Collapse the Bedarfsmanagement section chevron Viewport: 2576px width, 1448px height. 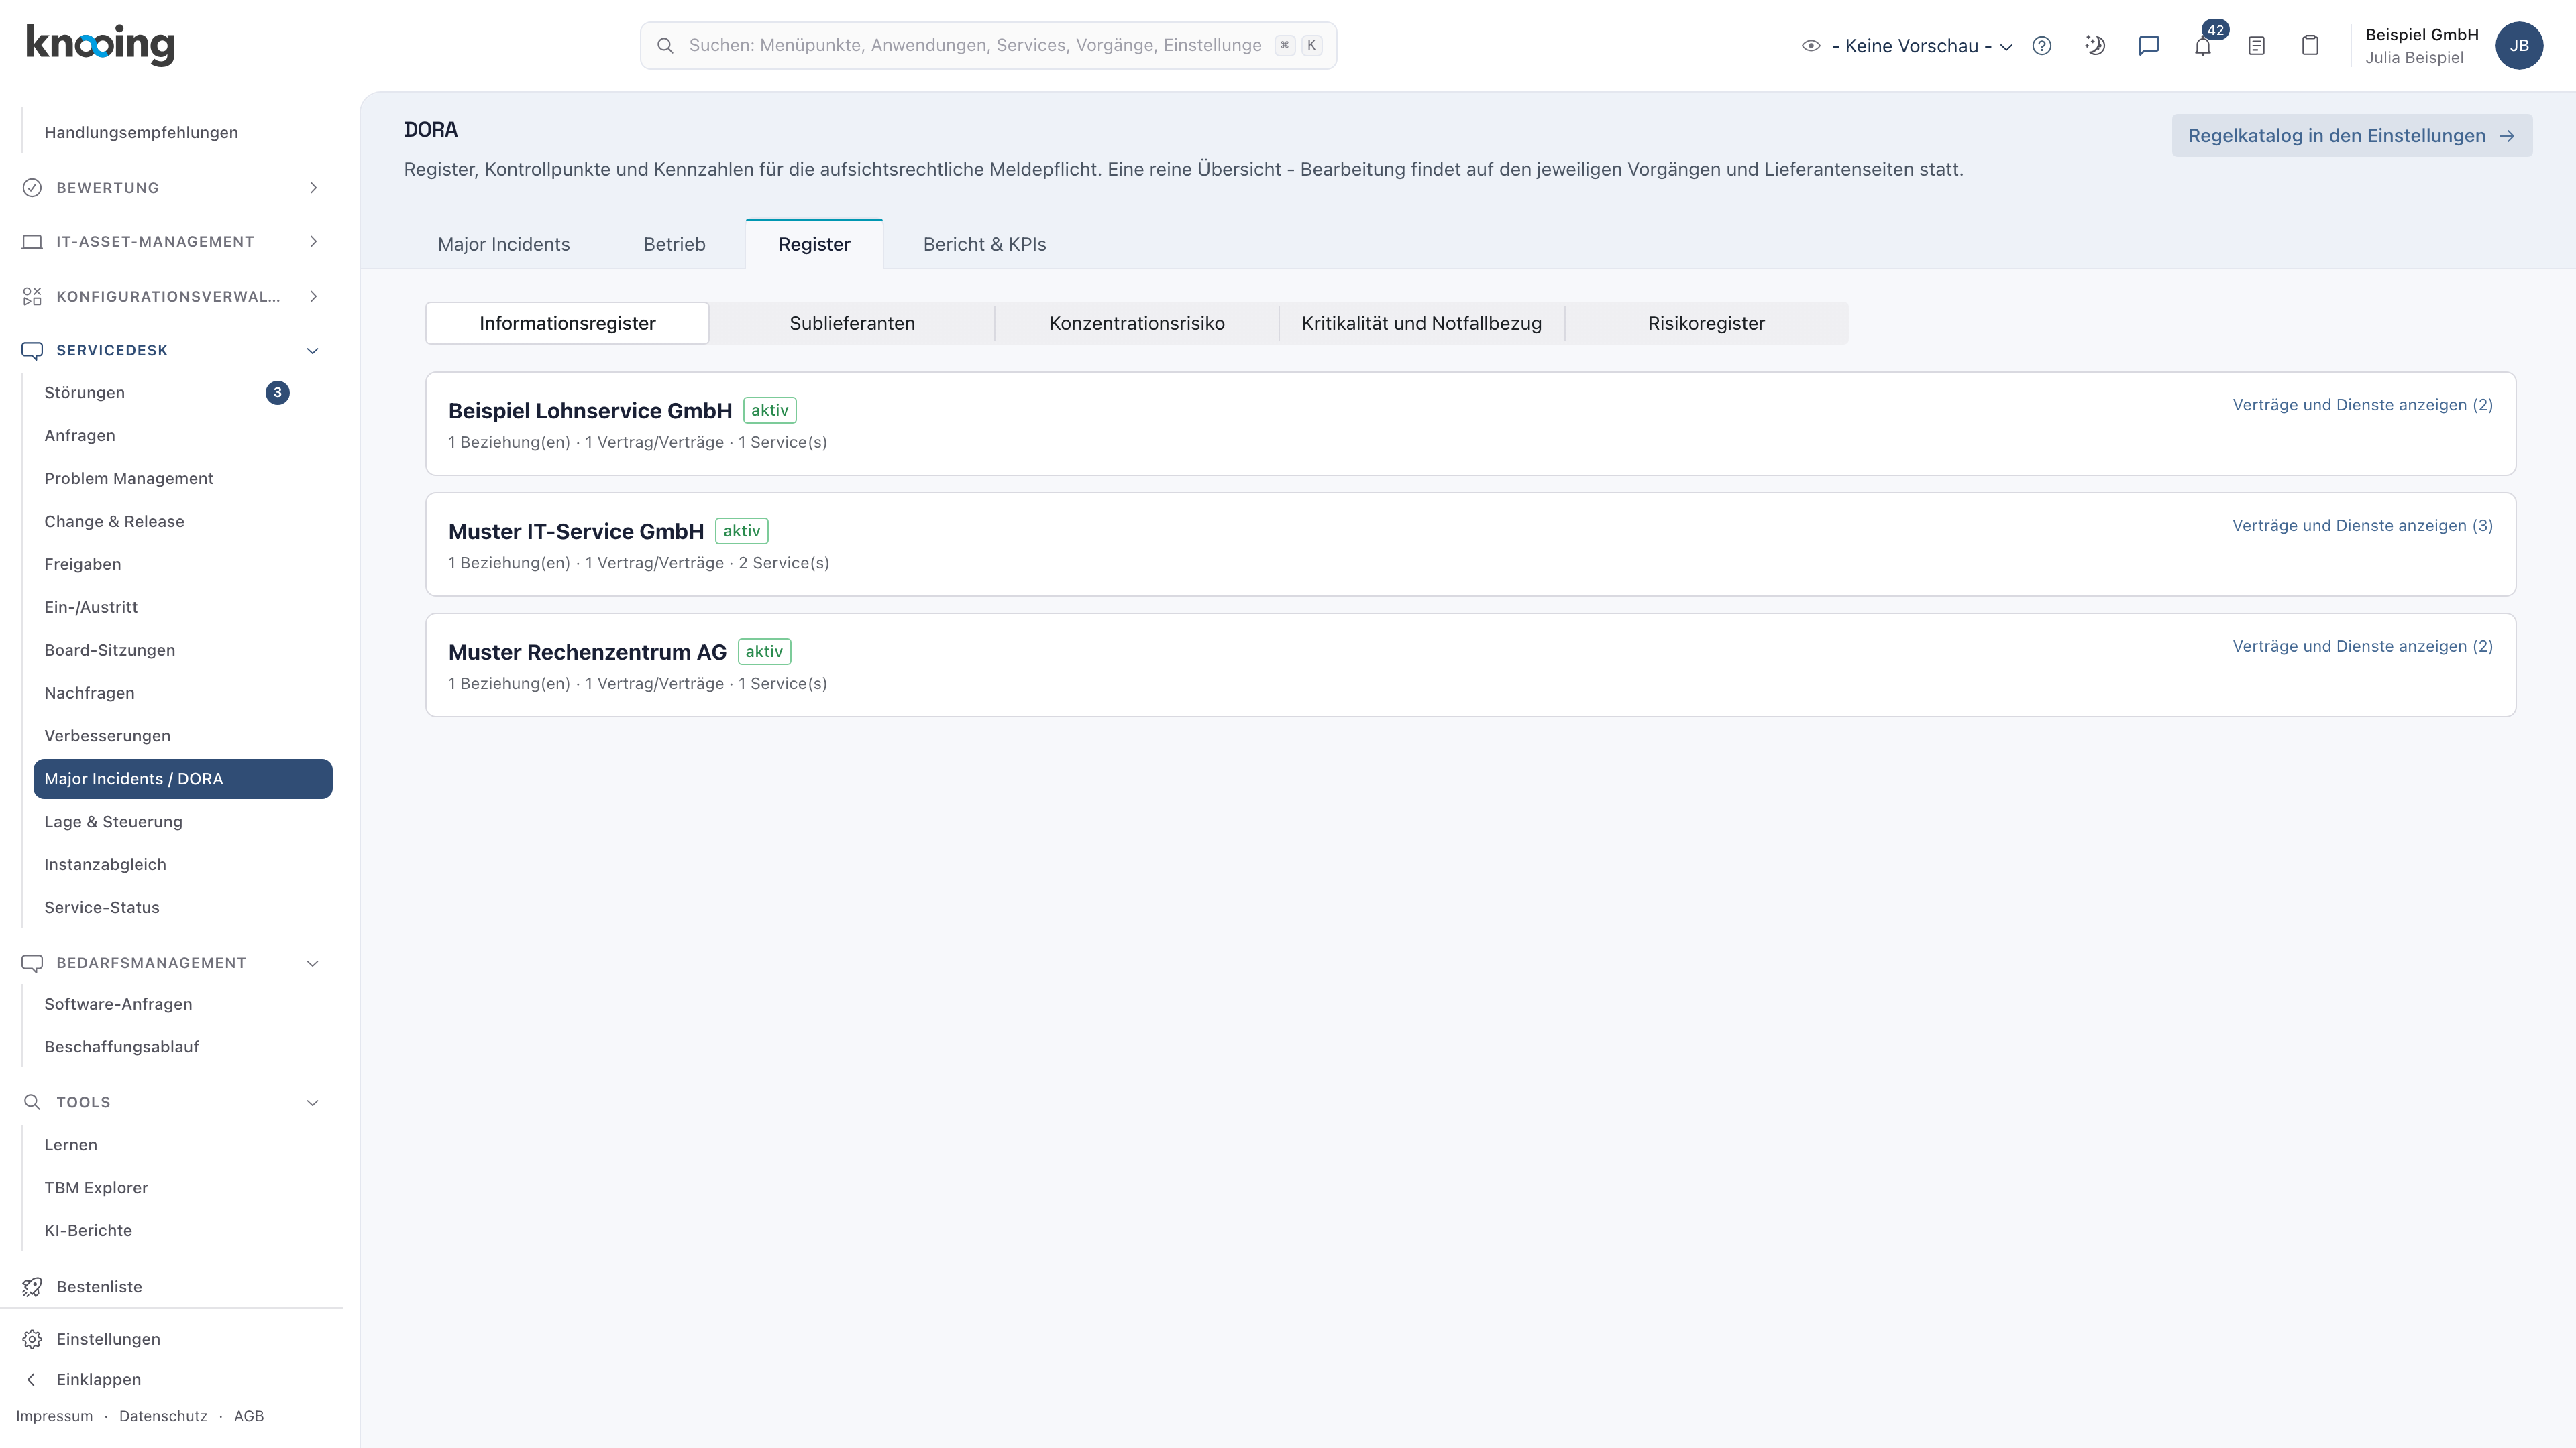[313, 963]
